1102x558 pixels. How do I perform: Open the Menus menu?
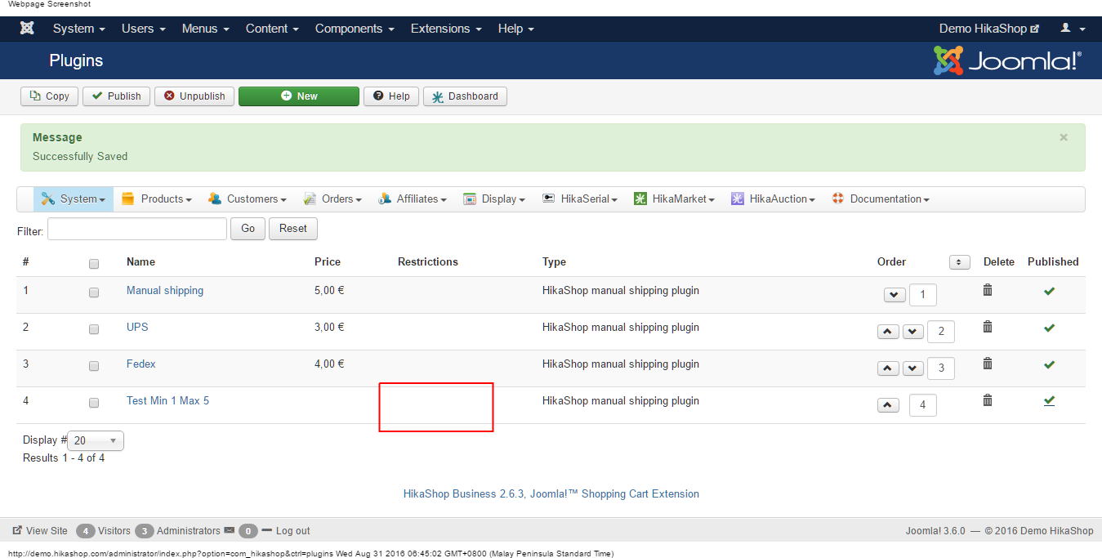click(206, 29)
